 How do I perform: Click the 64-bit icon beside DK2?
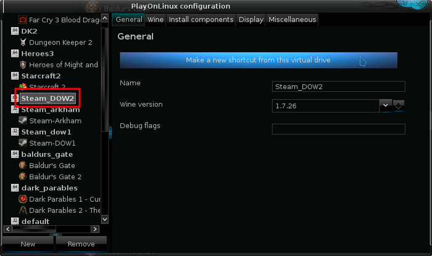[x=15, y=31]
